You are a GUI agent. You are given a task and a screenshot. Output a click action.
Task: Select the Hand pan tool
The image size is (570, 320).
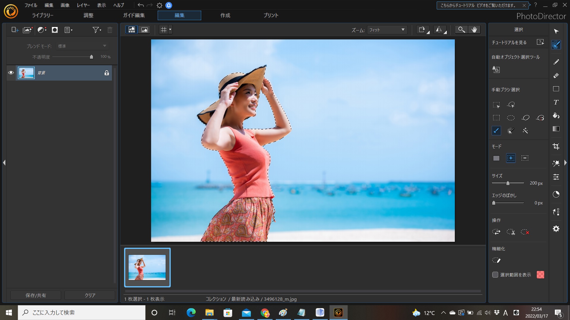(474, 30)
